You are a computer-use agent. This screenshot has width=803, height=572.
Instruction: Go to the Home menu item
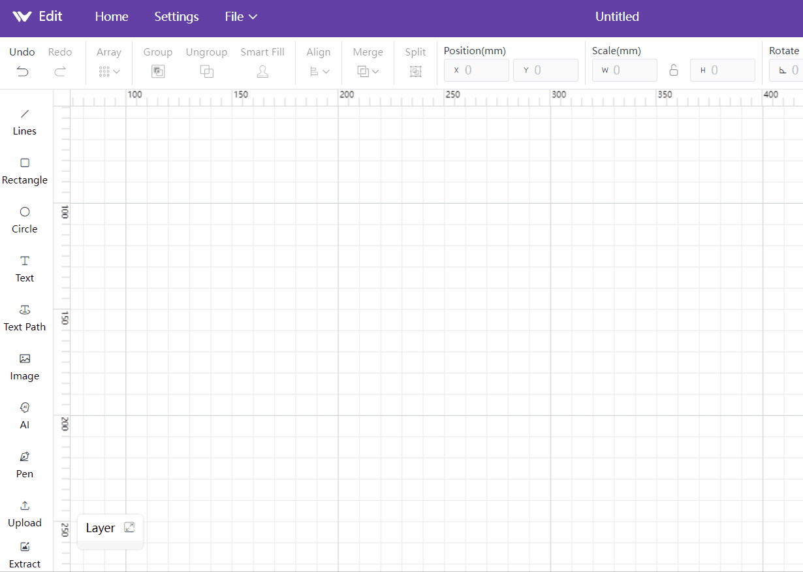click(112, 17)
